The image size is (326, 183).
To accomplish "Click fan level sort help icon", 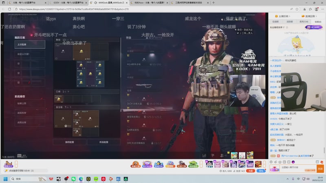I will pos(287,27).
